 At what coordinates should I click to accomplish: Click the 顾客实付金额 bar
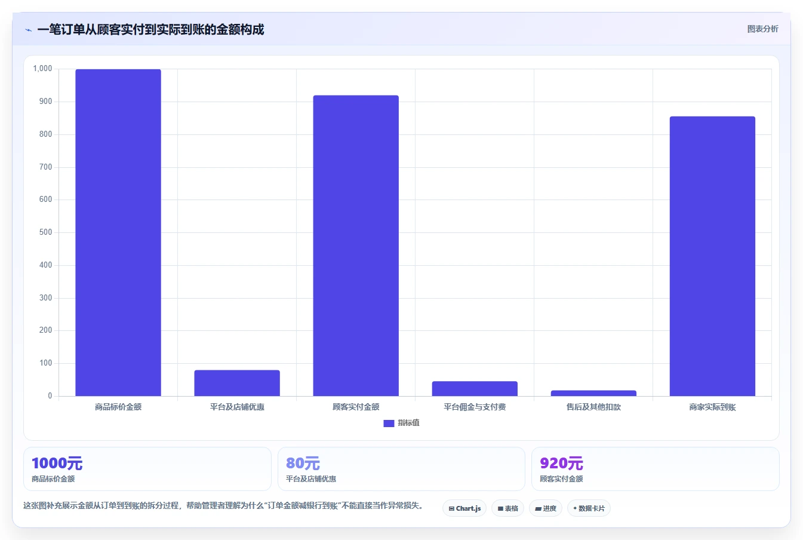coord(356,246)
